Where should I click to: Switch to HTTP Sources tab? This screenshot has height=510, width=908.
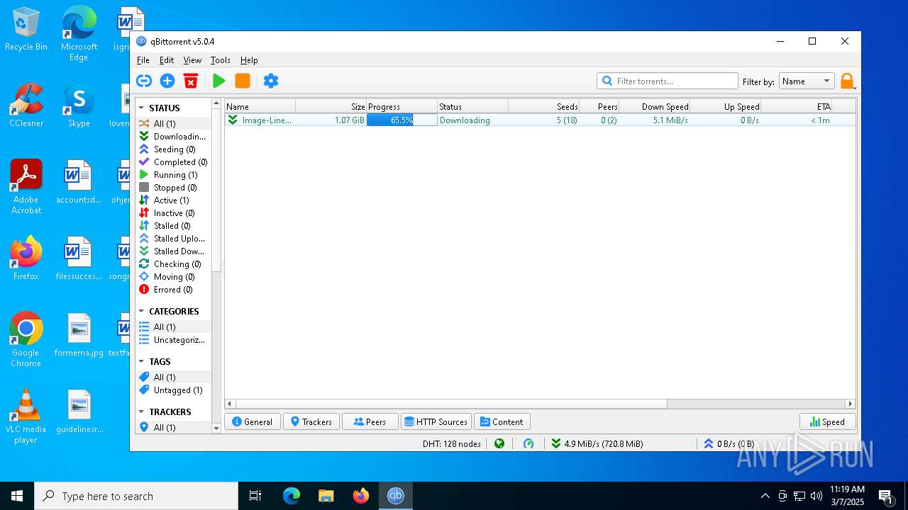pyautogui.click(x=436, y=421)
